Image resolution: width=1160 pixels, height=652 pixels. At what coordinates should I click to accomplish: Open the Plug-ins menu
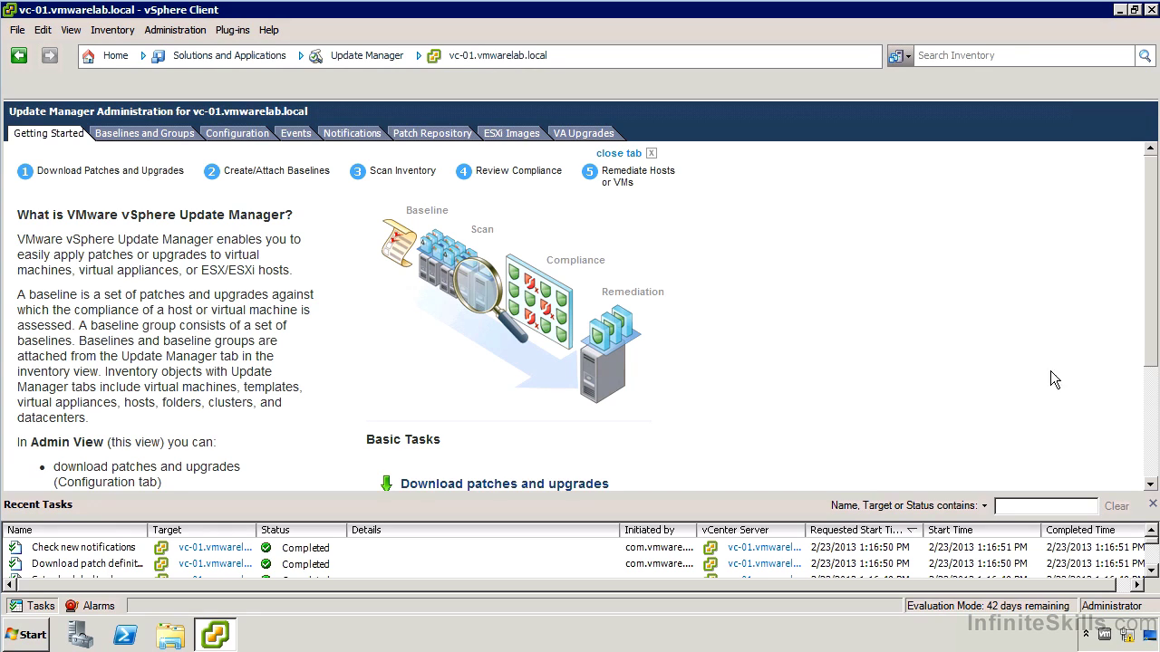coord(232,30)
